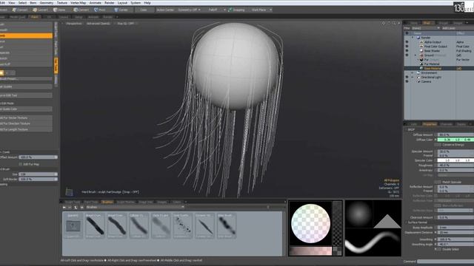The height and width of the screenshot is (266, 474).
Task: Click the Soft Border field
Action: tap(38, 179)
